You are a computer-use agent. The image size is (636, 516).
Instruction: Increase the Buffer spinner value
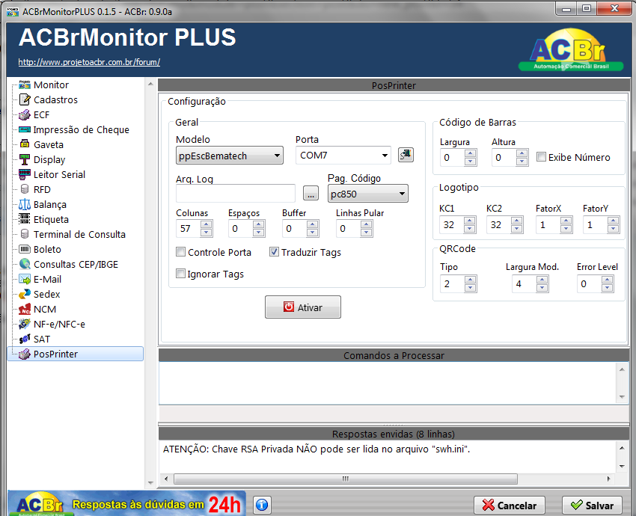pyautogui.click(x=312, y=224)
